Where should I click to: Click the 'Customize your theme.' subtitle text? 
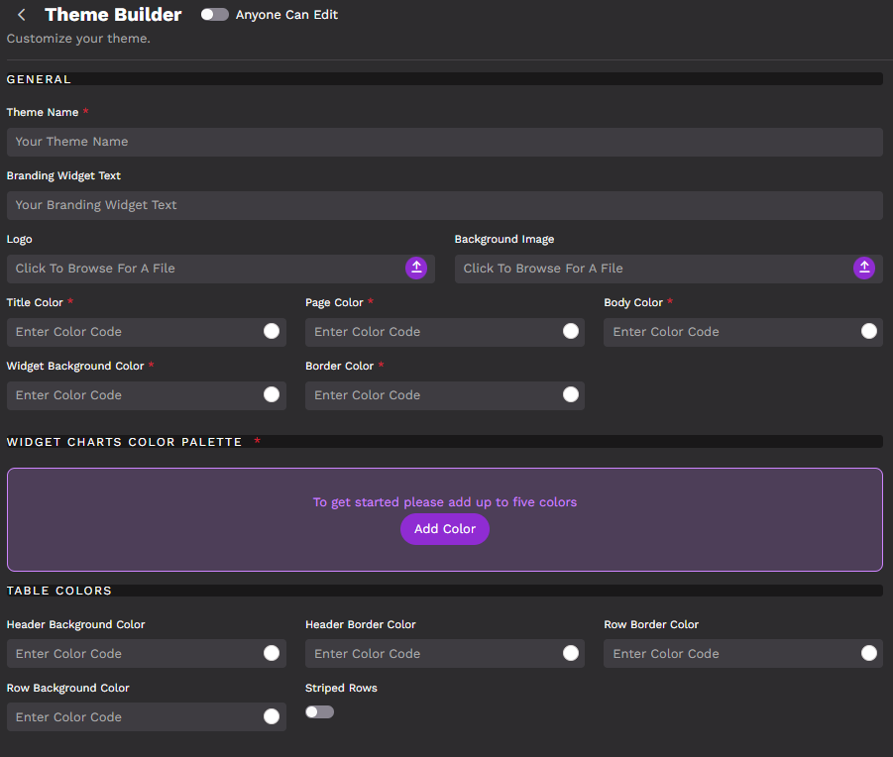[x=78, y=39]
